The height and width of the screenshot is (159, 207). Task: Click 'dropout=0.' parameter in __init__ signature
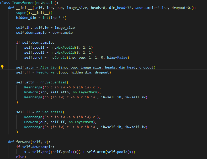182,8
